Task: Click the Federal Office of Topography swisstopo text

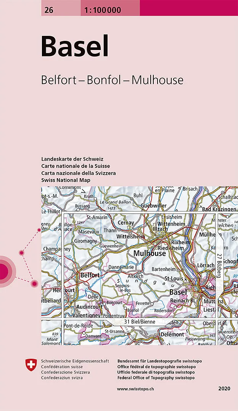Action: (157, 378)
